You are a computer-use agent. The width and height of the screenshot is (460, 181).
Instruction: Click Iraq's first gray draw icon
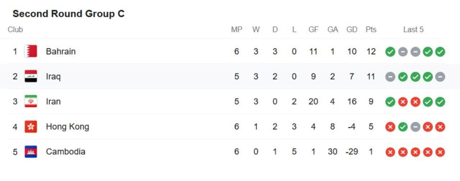click(390, 77)
